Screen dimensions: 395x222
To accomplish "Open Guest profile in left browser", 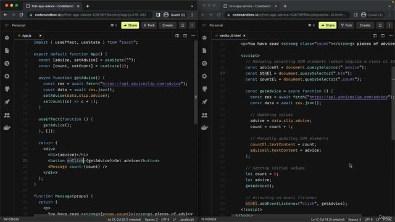I will [174, 15].
